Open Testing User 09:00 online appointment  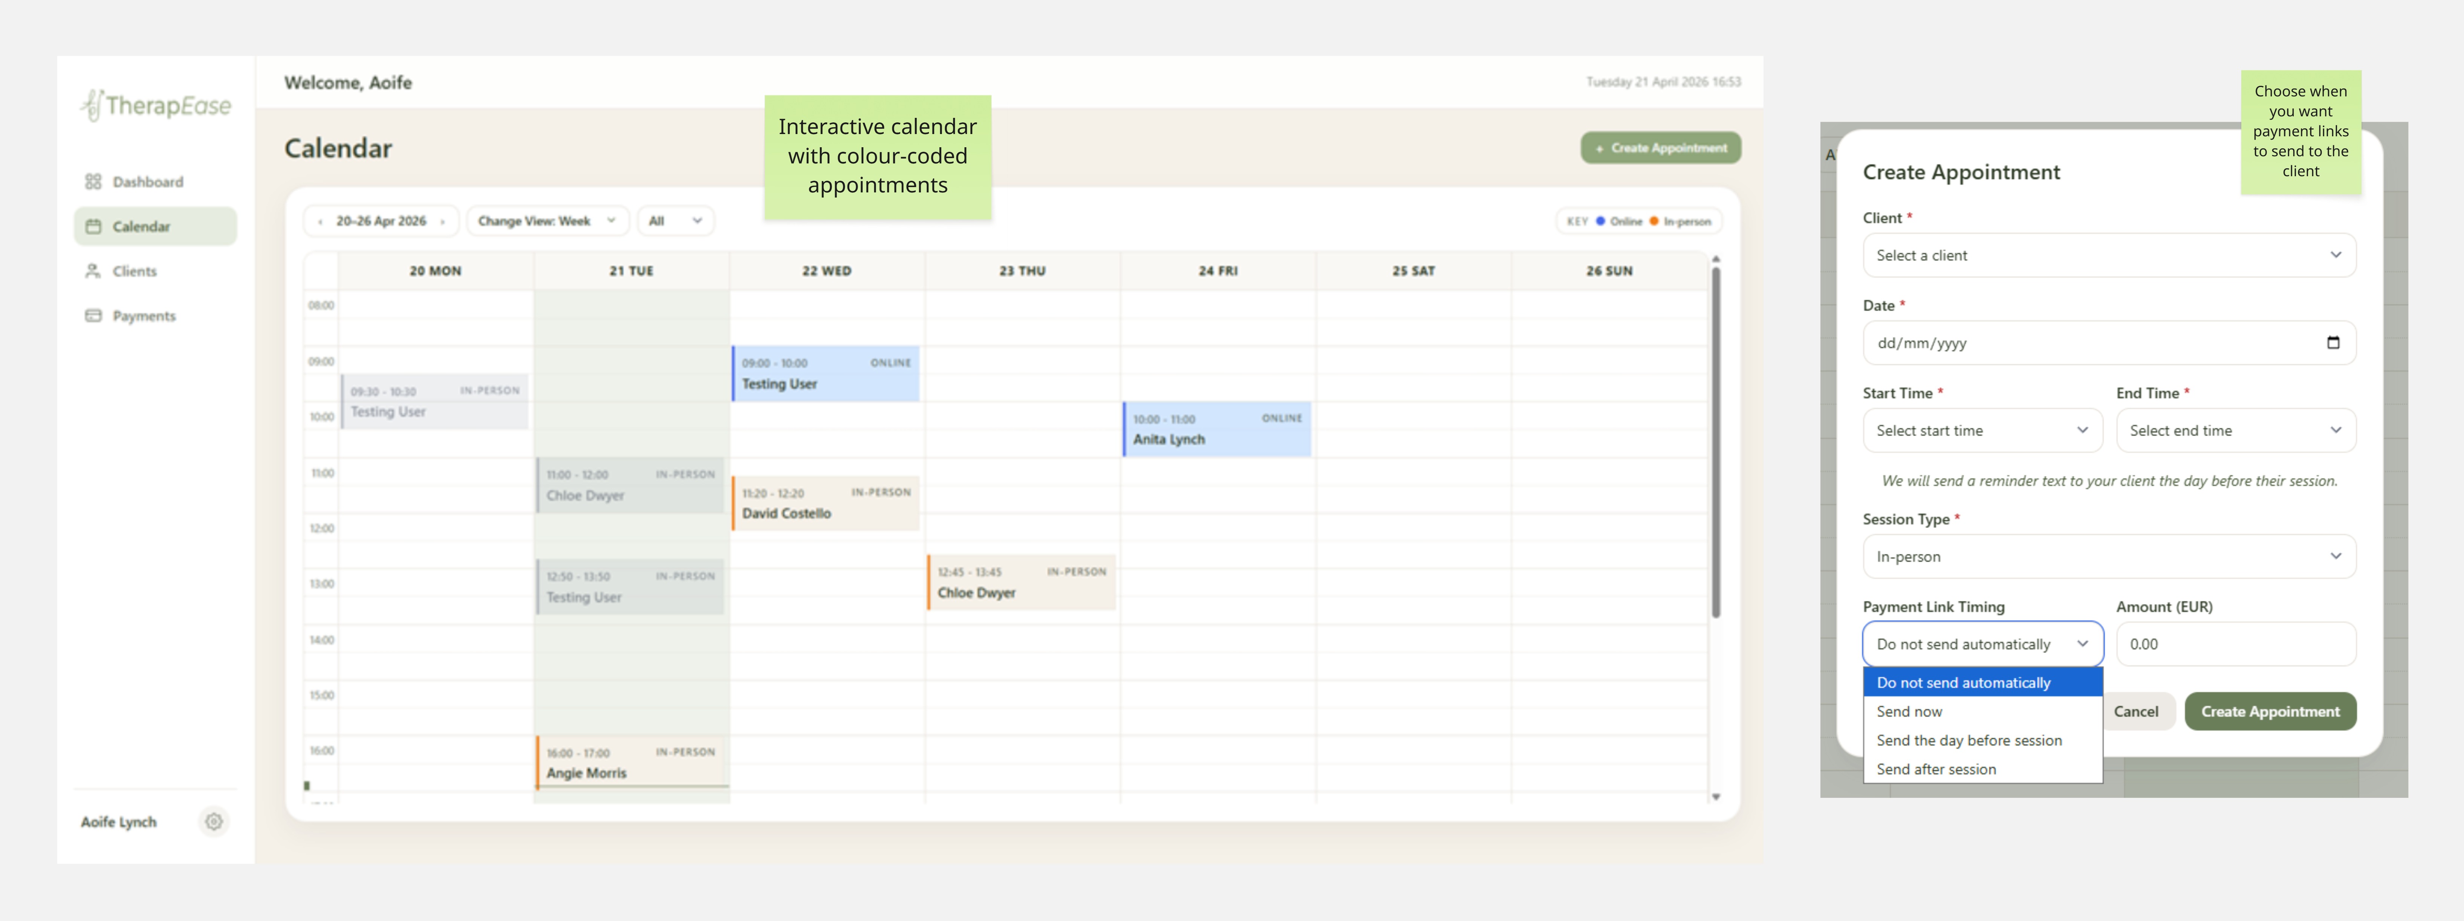(x=826, y=374)
